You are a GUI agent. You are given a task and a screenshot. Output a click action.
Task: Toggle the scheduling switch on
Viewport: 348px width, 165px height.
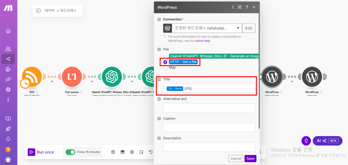(x=70, y=152)
